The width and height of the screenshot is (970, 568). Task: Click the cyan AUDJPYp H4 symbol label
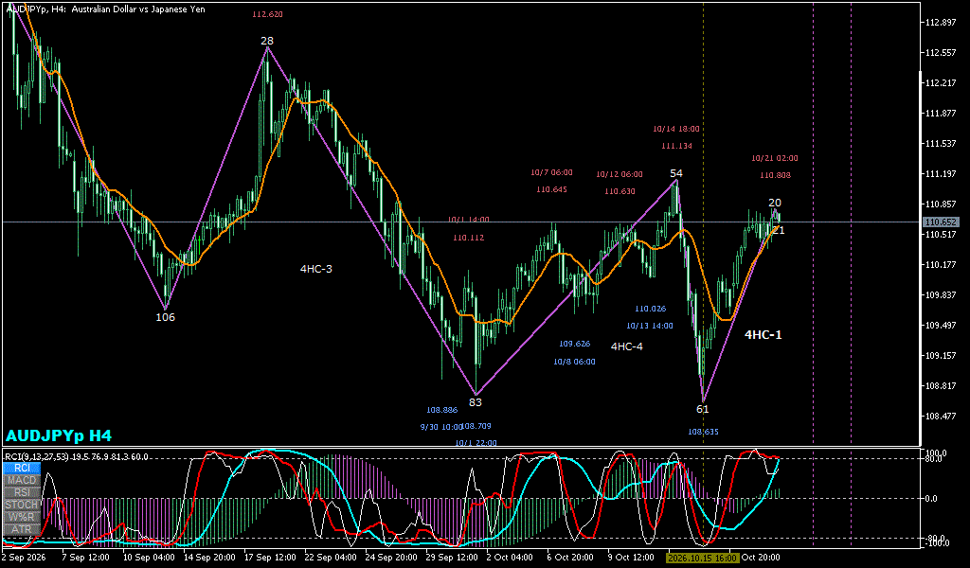(x=59, y=435)
